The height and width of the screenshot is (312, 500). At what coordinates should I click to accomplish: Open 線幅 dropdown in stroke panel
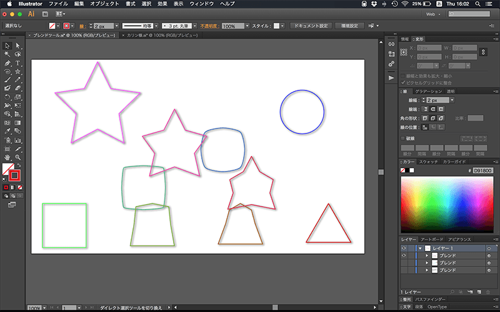[452, 100]
